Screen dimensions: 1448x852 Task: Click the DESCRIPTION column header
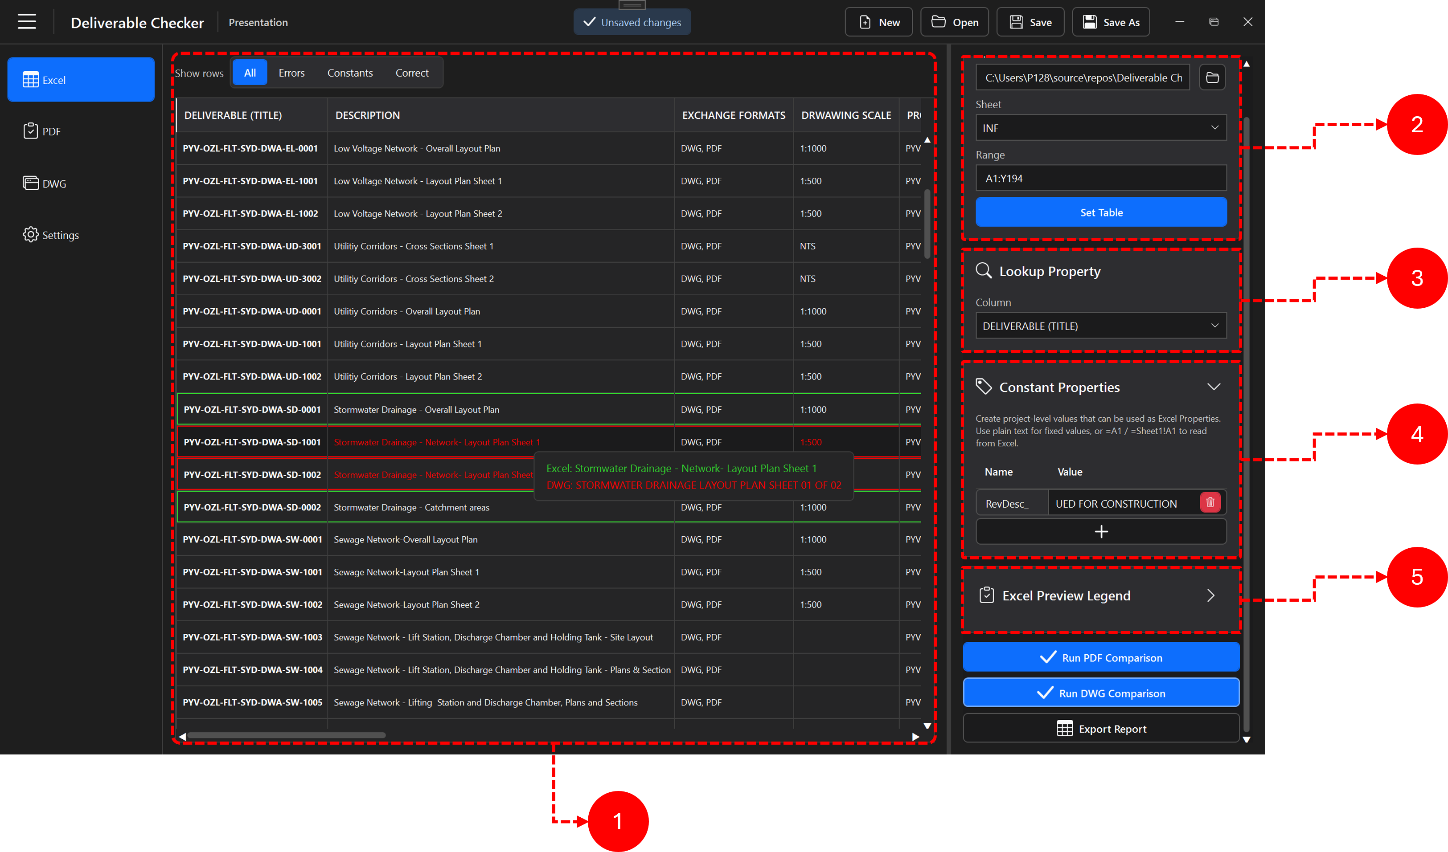pyautogui.click(x=500, y=115)
